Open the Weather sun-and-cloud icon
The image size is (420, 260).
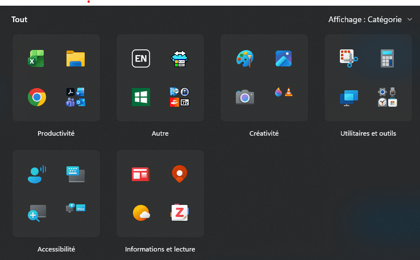point(141,213)
